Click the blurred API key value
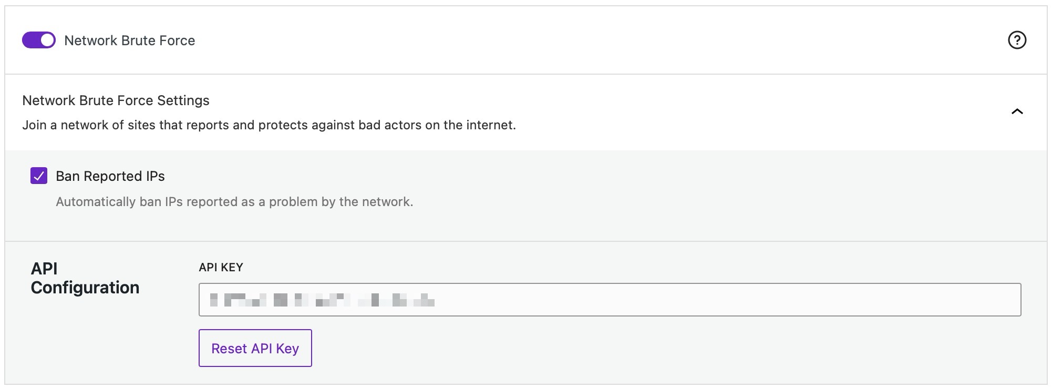The width and height of the screenshot is (1052, 388). click(x=322, y=300)
